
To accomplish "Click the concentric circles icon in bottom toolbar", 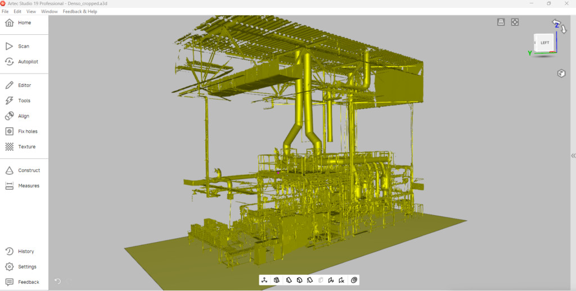I will click(x=354, y=280).
